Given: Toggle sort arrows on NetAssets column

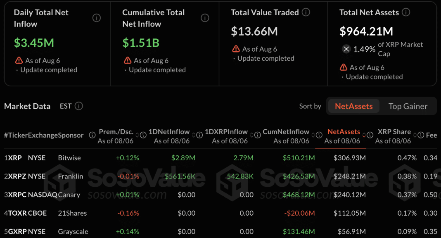Looking at the screenshot, I should coord(364,135).
